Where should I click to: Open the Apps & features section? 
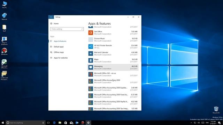(x=60, y=41)
